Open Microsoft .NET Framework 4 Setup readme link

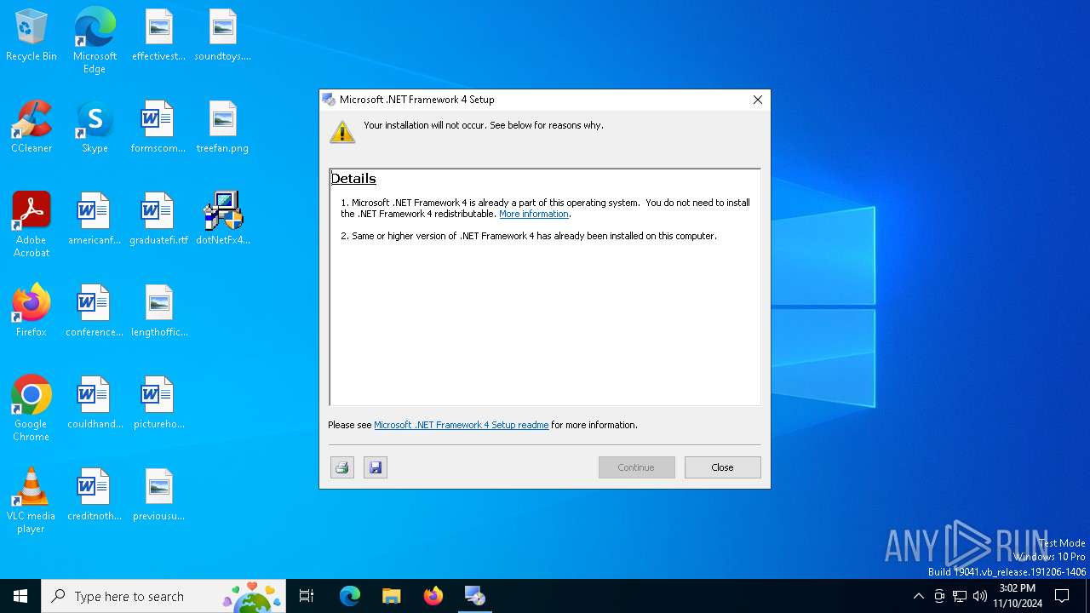[462, 425]
